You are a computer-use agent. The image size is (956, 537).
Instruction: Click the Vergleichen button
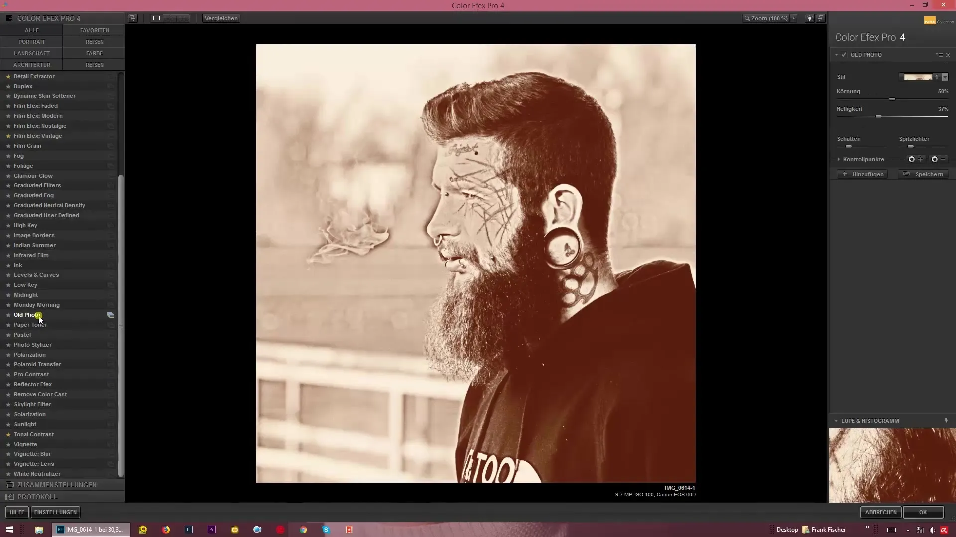tap(221, 18)
